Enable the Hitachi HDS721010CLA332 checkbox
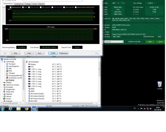The width and height of the screenshot is (166, 132). pyautogui.click(x=76, y=7)
